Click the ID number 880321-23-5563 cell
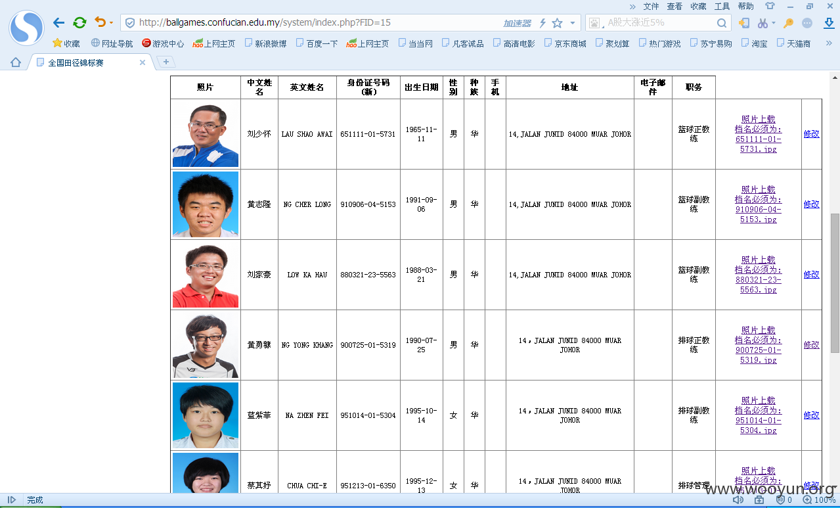Screen dimensions: 840x508 click(x=368, y=275)
